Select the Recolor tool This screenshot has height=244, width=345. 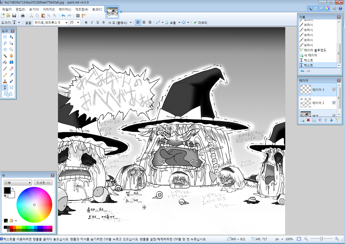point(11,81)
